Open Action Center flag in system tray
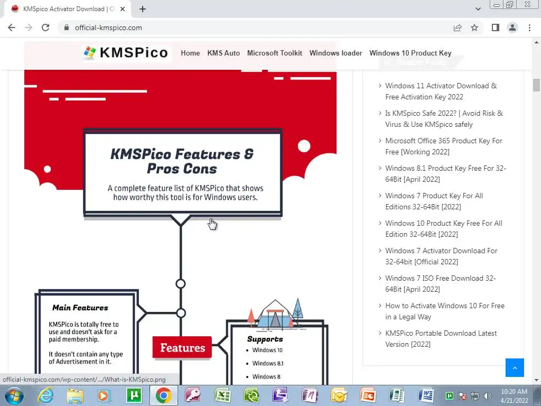541x406 pixels. tap(462, 396)
